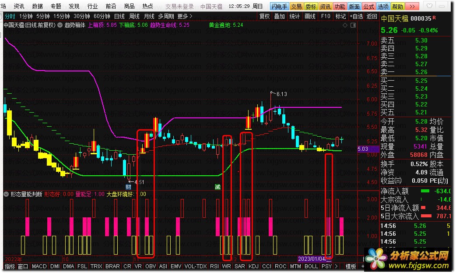
Task: Select the KDJ indicator
Action: tap(253, 266)
